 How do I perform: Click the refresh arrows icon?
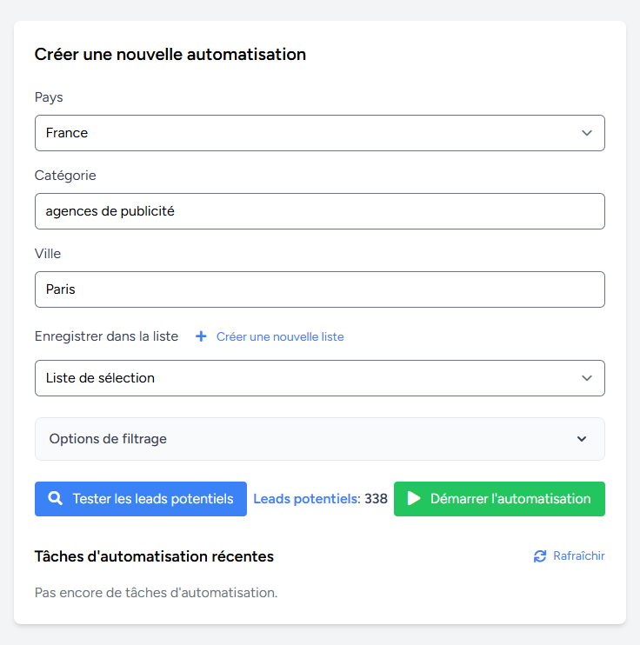point(540,556)
